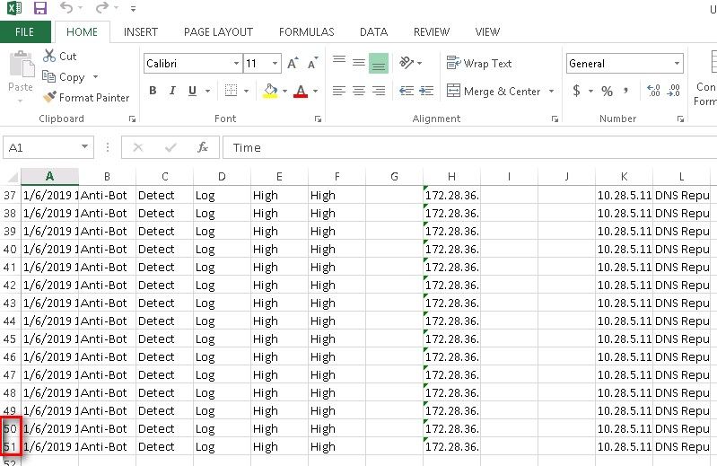Click Merge & Center button

(x=494, y=91)
